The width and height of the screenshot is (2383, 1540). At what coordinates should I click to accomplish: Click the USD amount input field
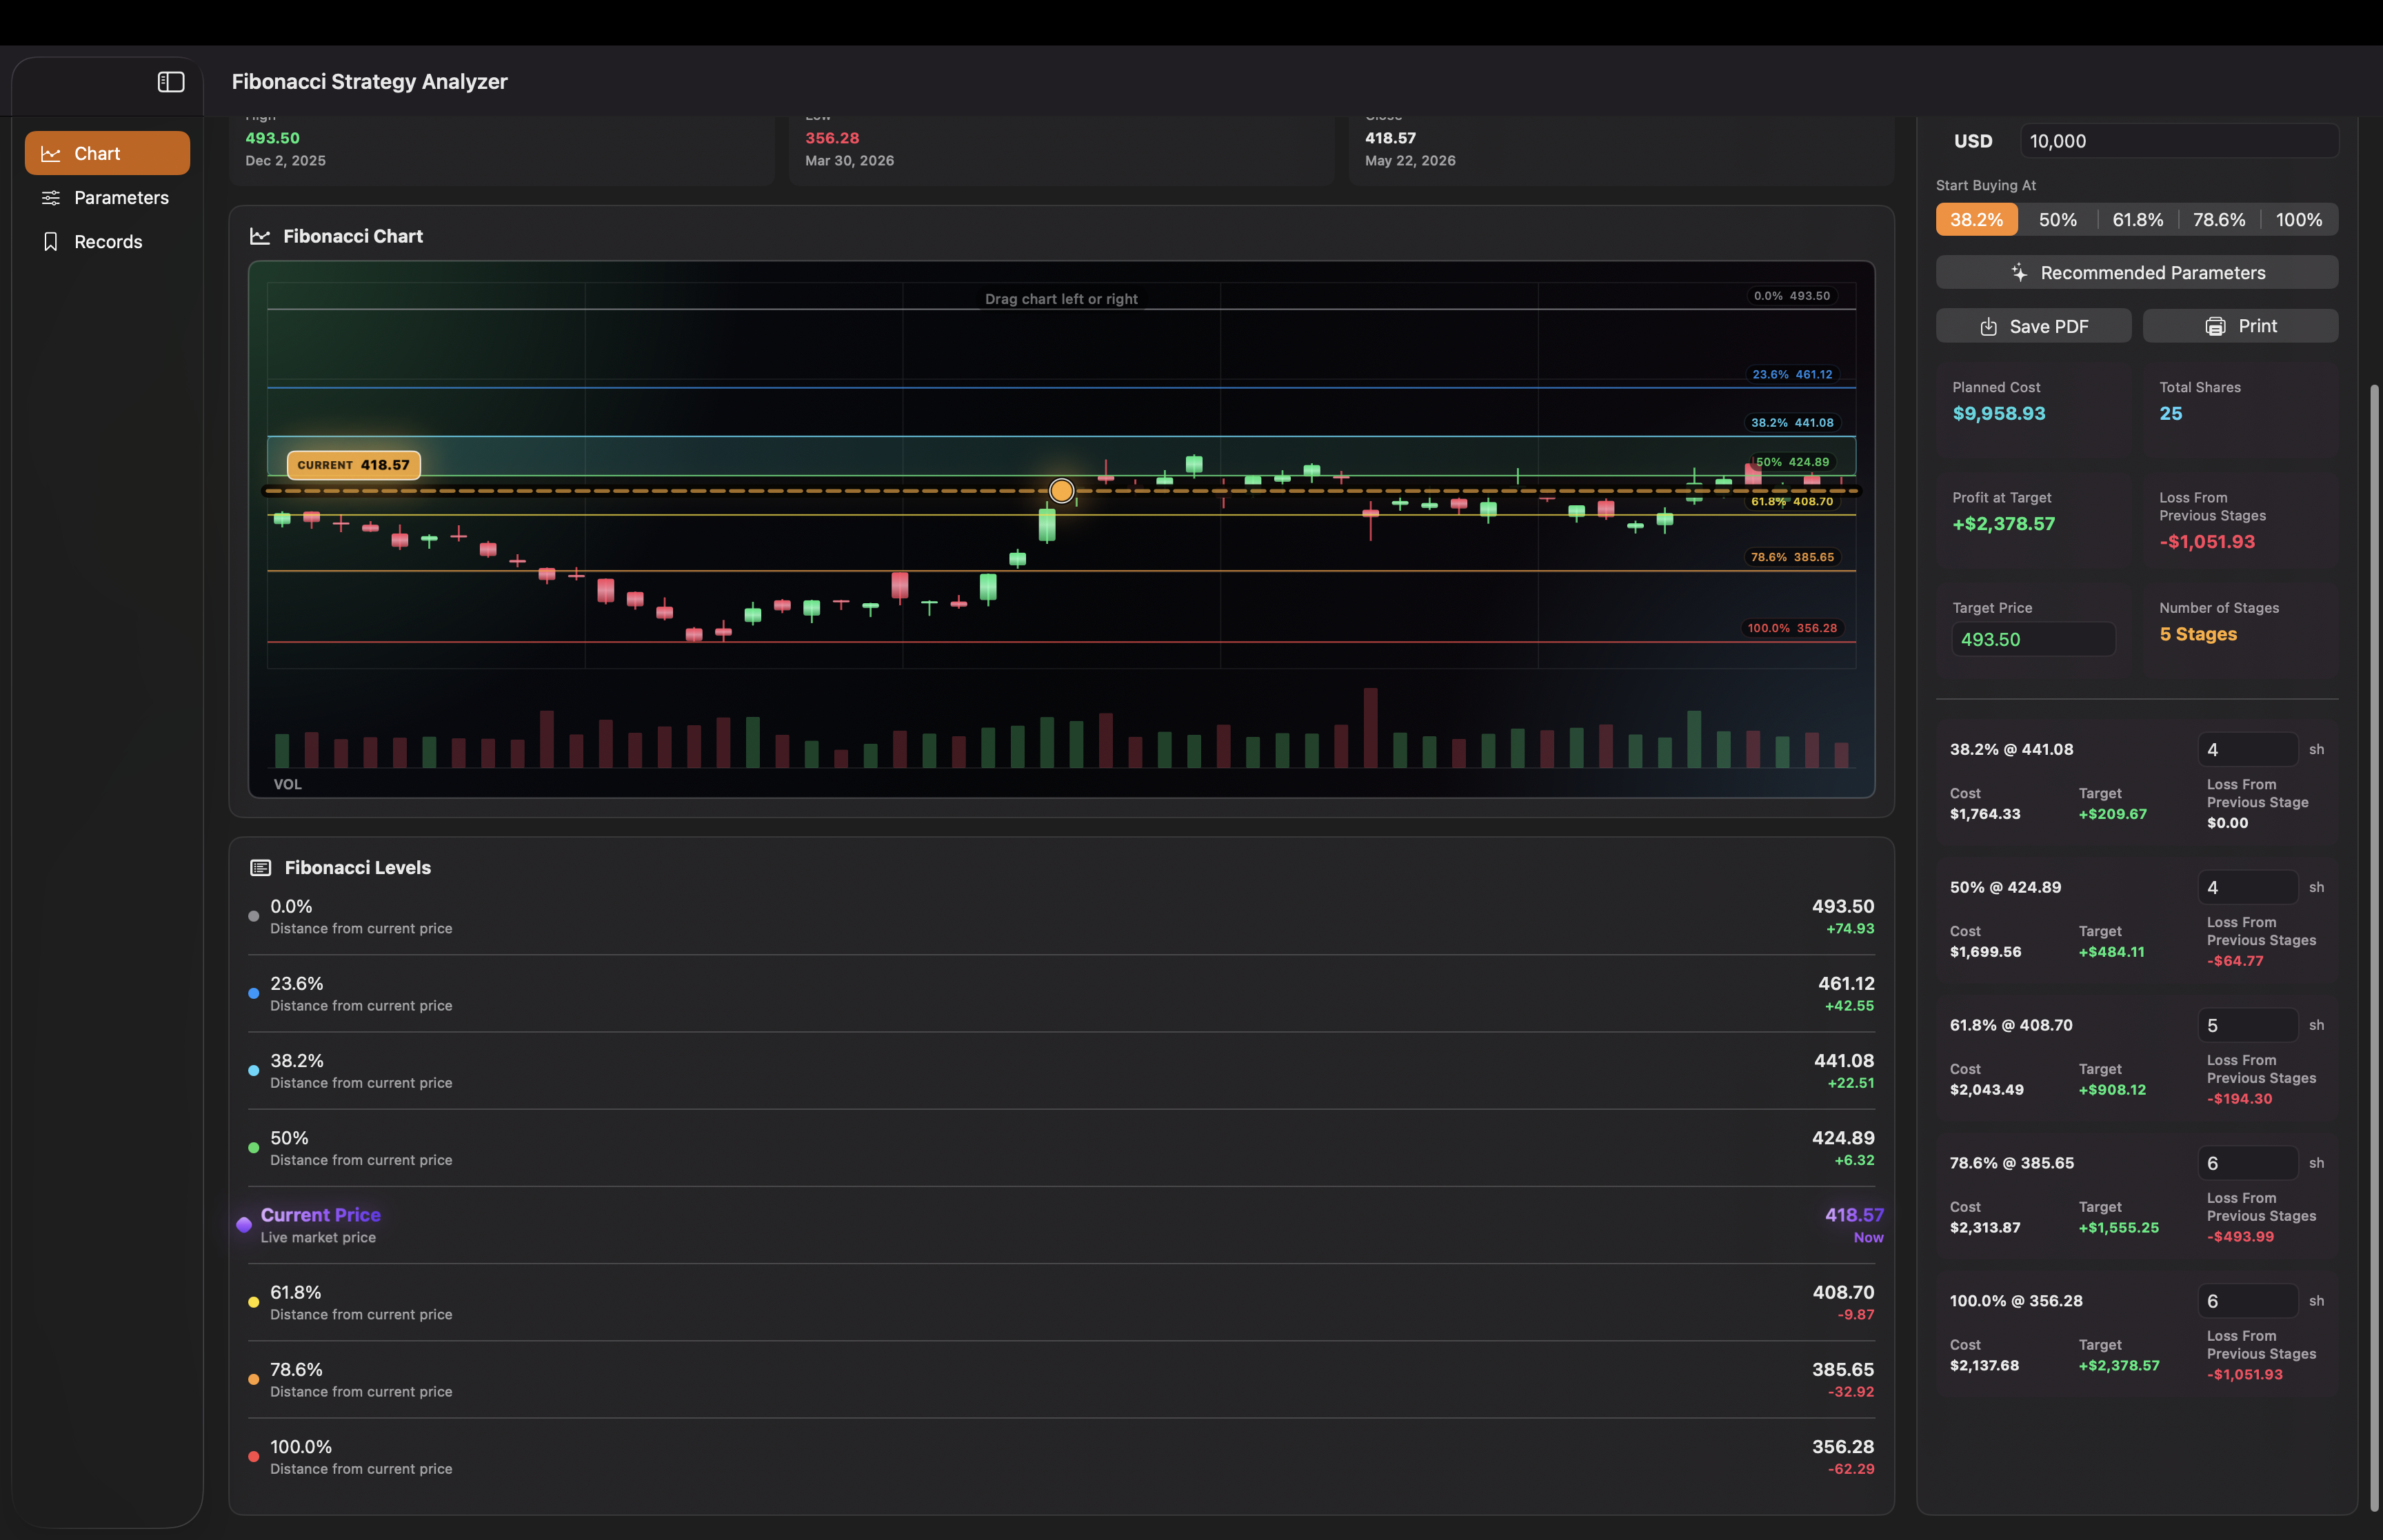coord(2179,141)
